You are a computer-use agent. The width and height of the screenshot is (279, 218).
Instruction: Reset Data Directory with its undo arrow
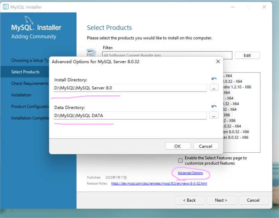[214, 107]
